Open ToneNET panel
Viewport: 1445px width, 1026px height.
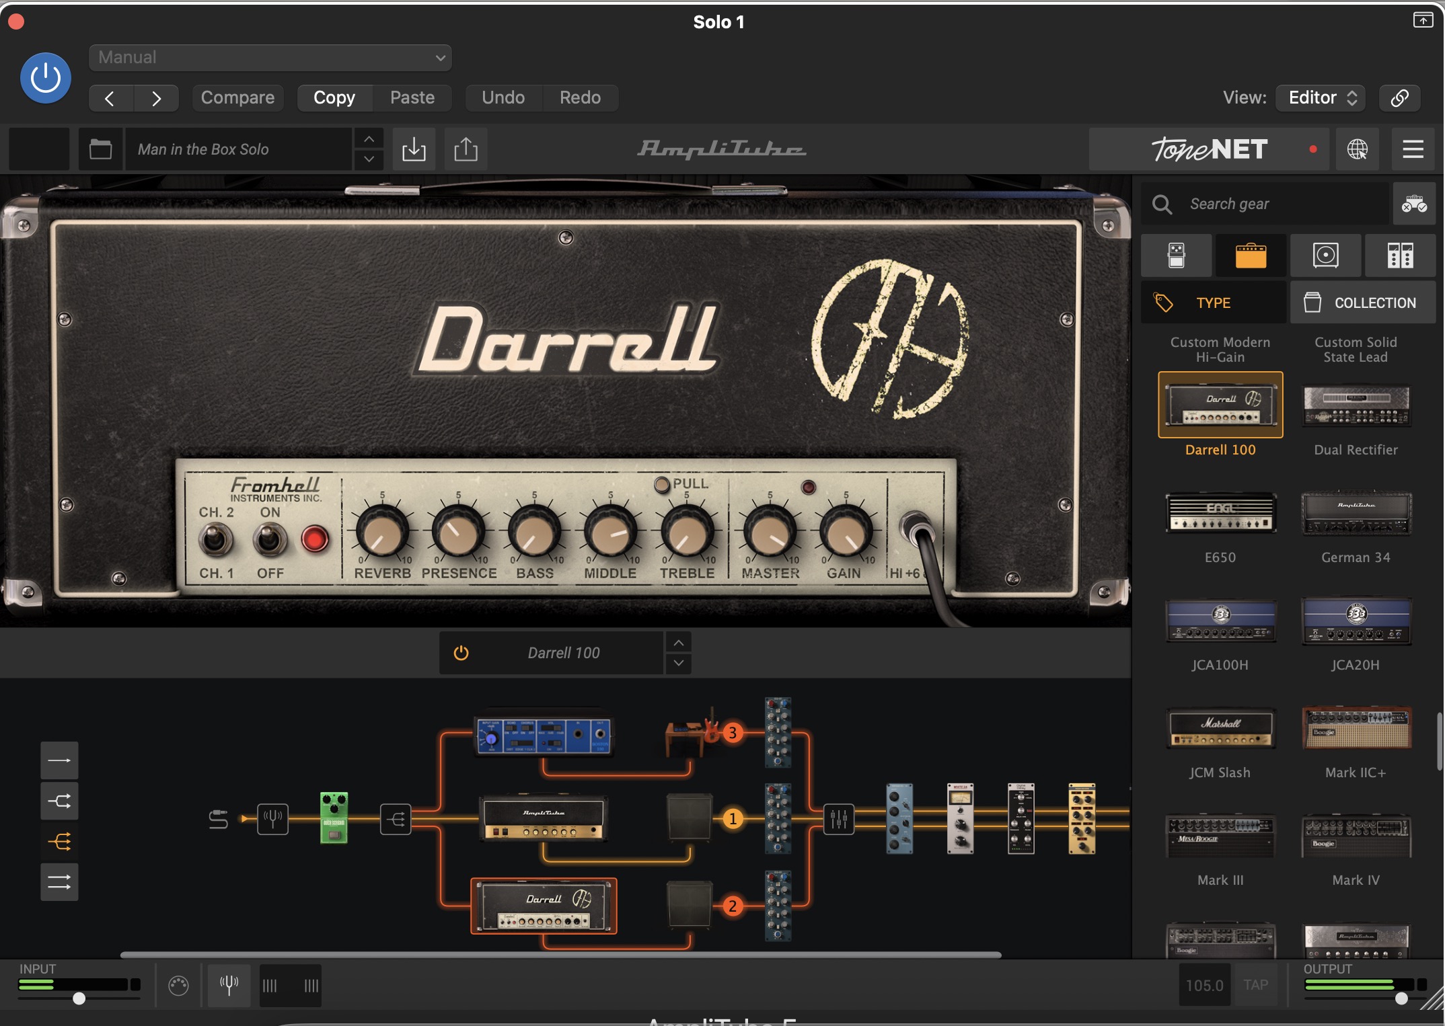(x=1209, y=149)
